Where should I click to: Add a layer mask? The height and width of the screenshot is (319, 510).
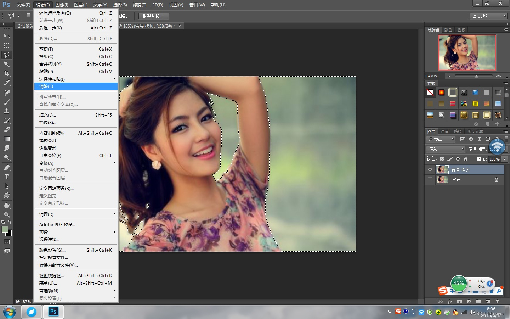459,302
